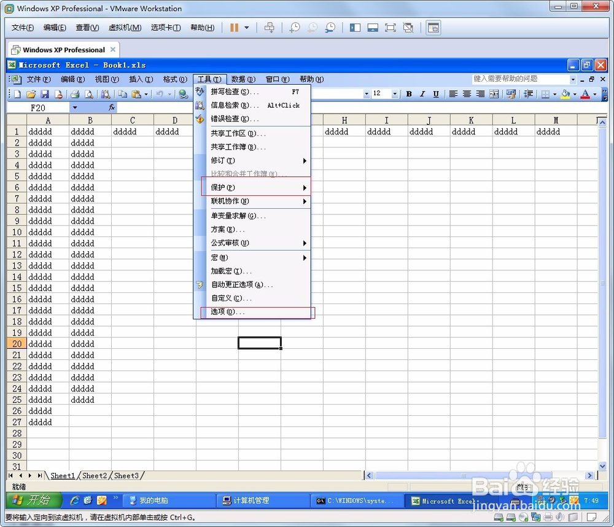
Task: Select 加载宏 menu entry
Action: click(252, 271)
